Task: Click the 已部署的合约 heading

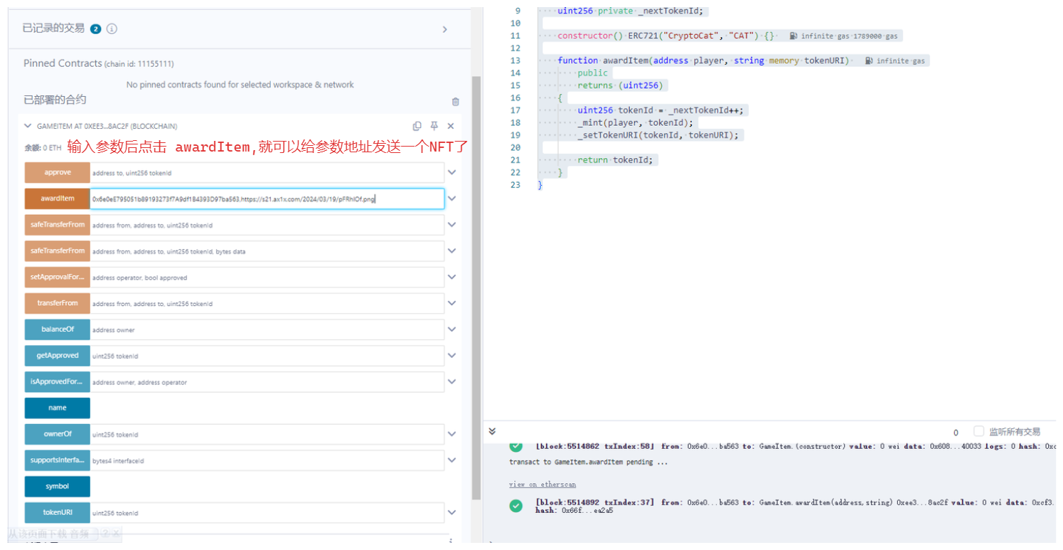Action: [55, 100]
